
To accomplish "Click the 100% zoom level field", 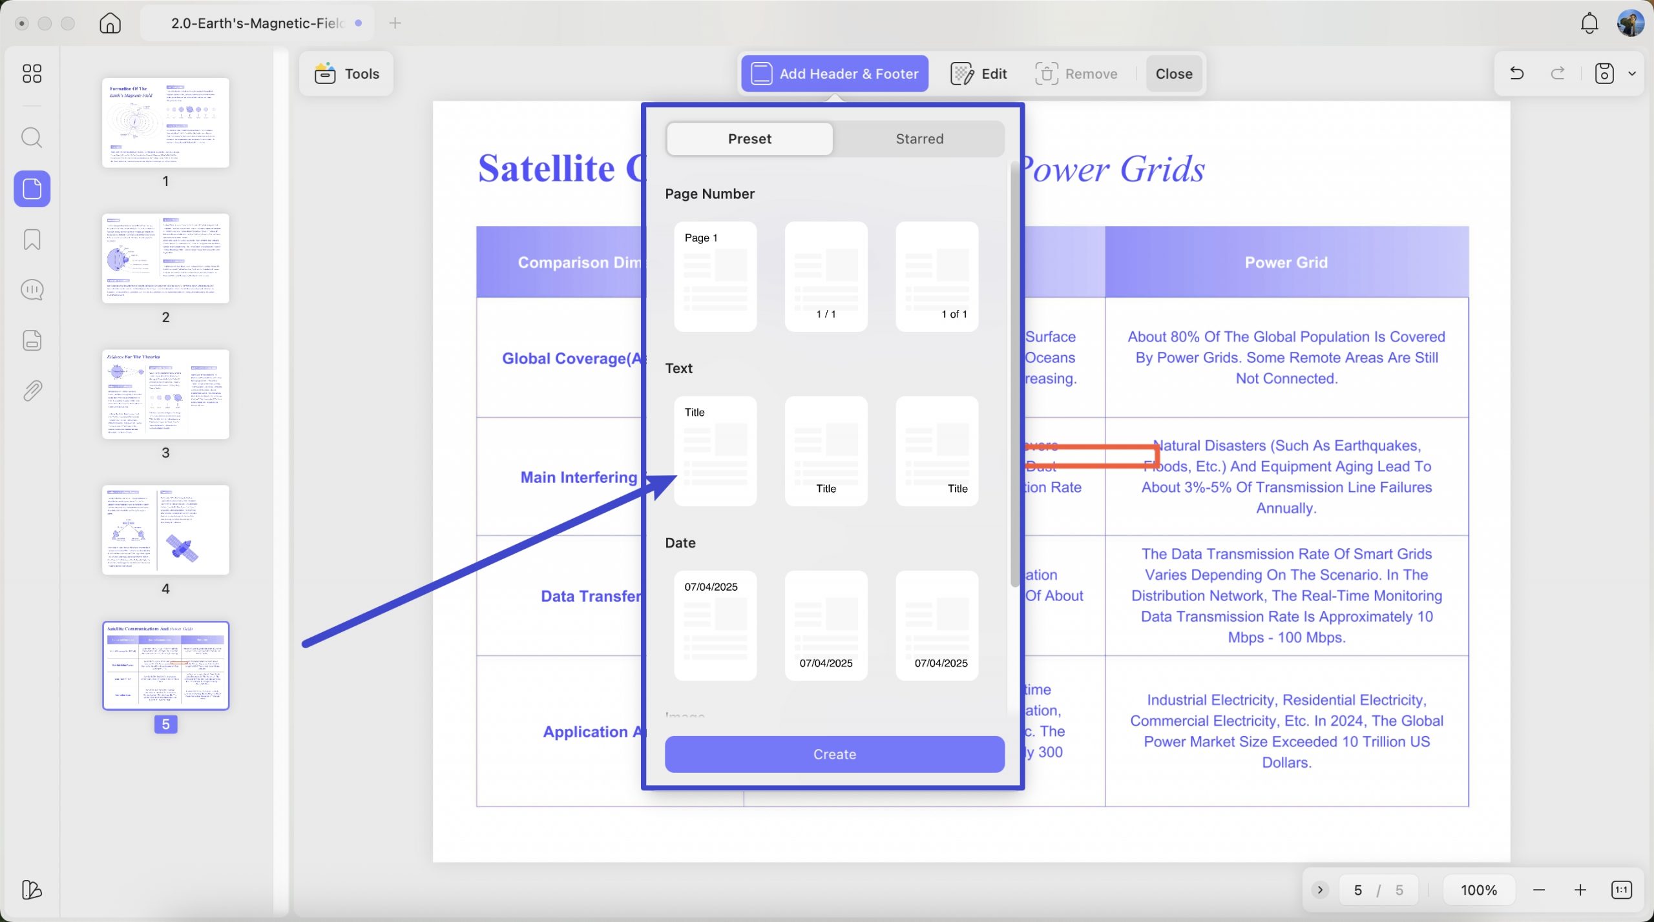I will point(1478,890).
